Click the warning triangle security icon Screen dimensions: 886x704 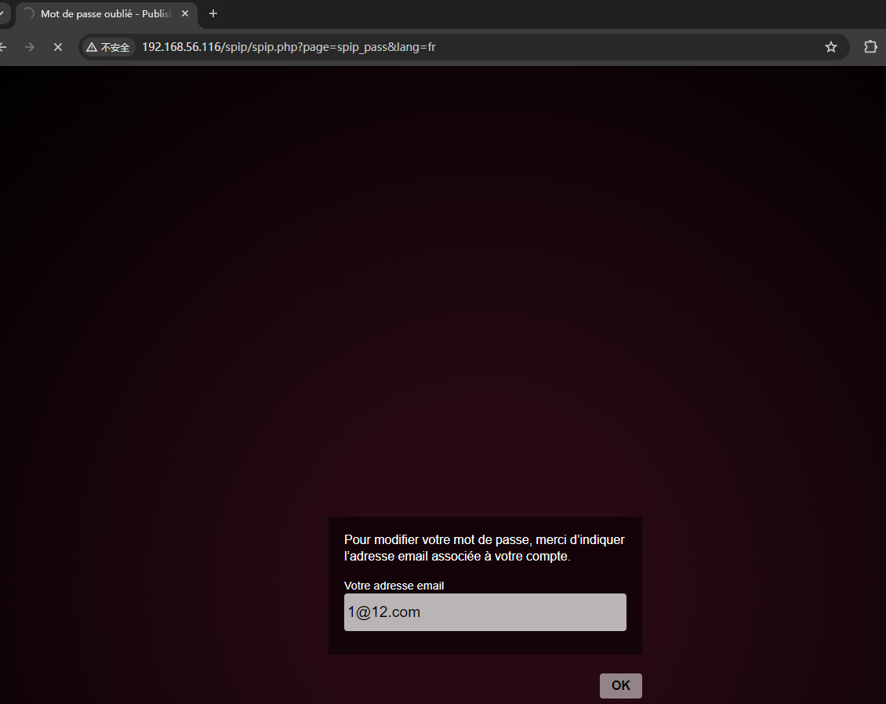pyautogui.click(x=92, y=47)
